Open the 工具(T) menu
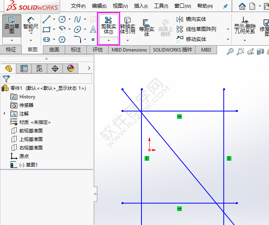 (x=161, y=6)
